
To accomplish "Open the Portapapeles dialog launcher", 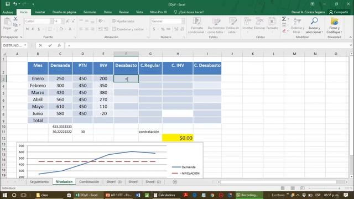I will [21, 37].
